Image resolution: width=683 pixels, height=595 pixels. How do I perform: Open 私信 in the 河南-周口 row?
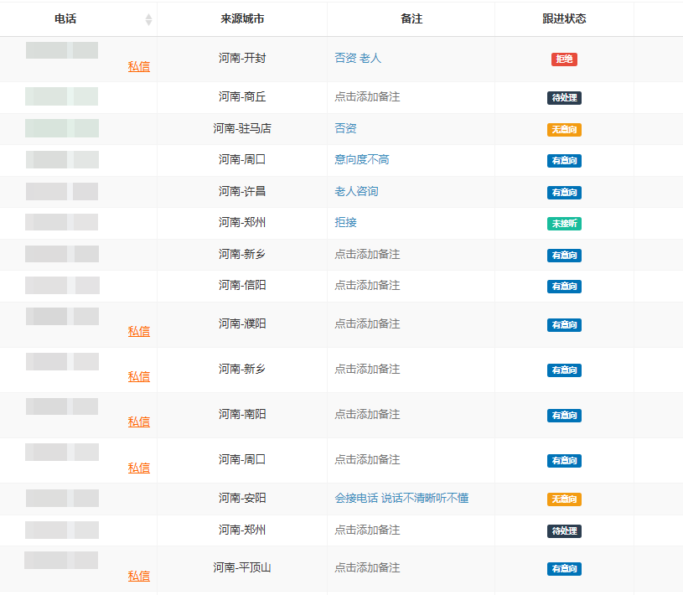point(139,468)
